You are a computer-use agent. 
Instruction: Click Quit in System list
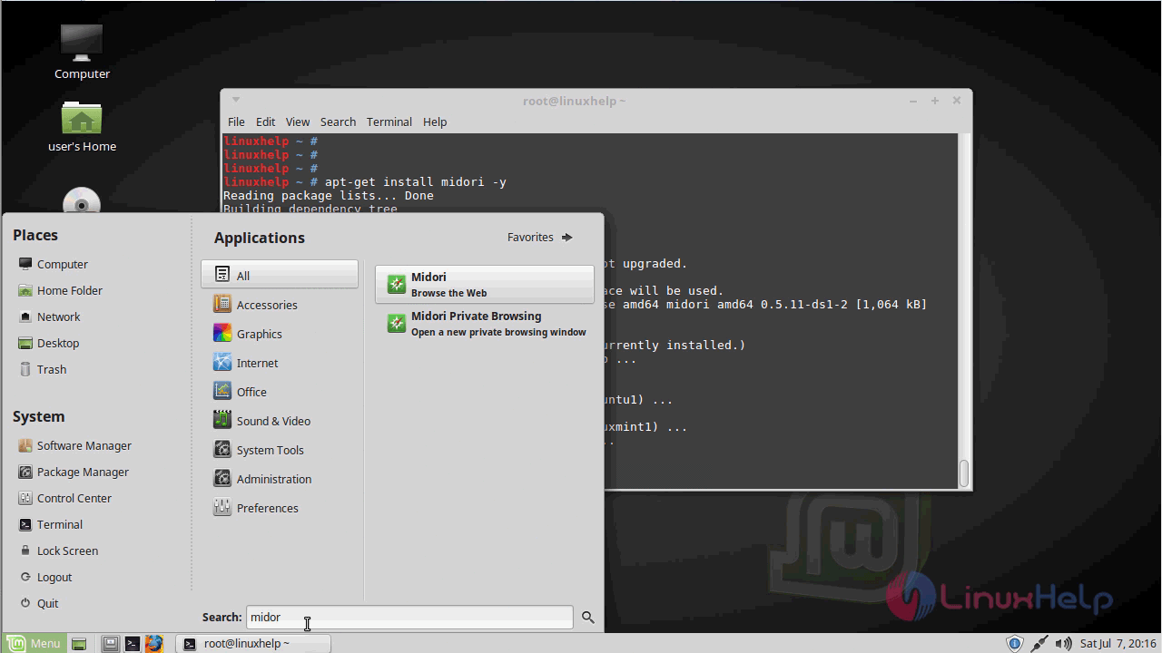38,603
